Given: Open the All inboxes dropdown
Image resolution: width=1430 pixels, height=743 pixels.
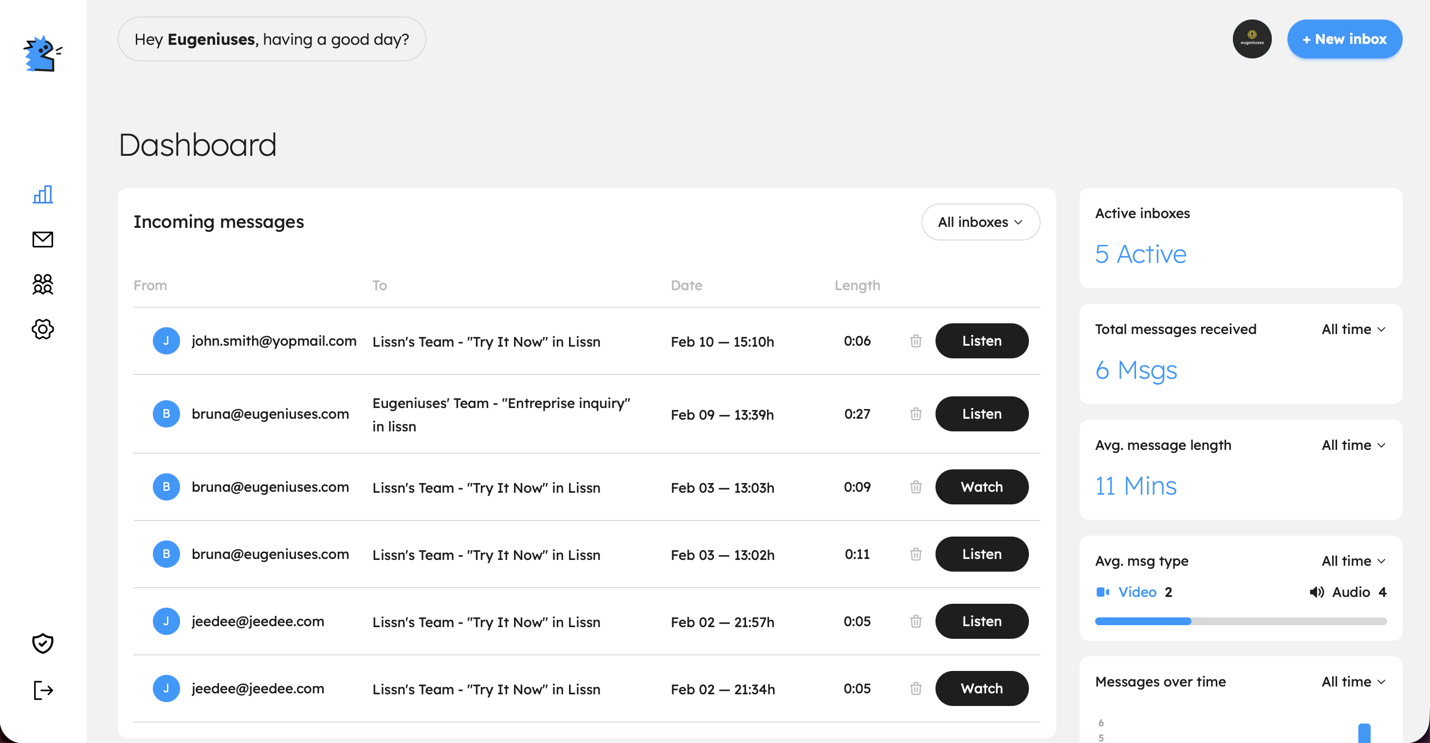Looking at the screenshot, I should (980, 222).
